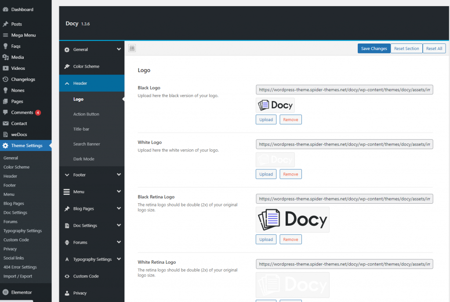The width and height of the screenshot is (450, 302).
Task: Click the Contact envelope icon
Action: coord(5,123)
